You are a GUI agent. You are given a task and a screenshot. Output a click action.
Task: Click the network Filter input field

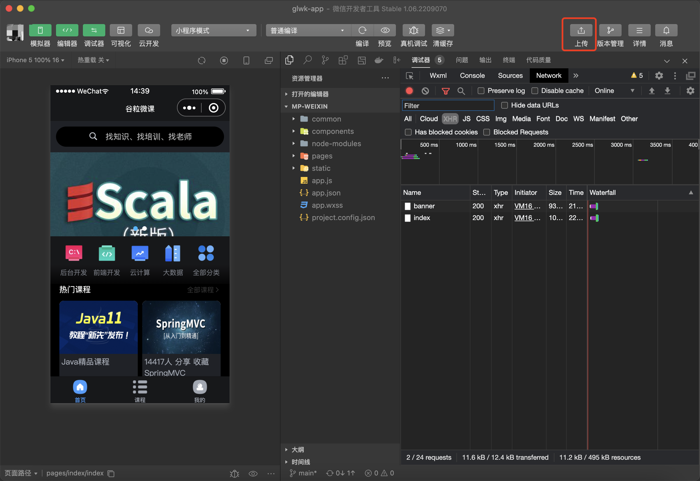[x=448, y=106]
